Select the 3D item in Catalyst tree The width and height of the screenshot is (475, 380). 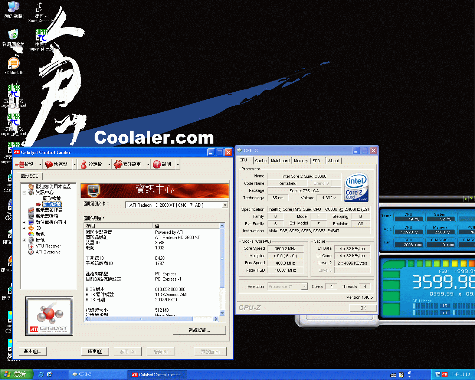tap(38, 228)
